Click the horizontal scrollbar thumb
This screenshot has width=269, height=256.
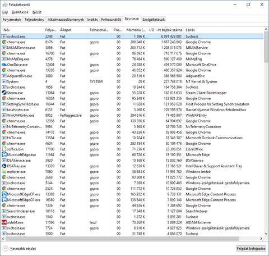[122, 239]
